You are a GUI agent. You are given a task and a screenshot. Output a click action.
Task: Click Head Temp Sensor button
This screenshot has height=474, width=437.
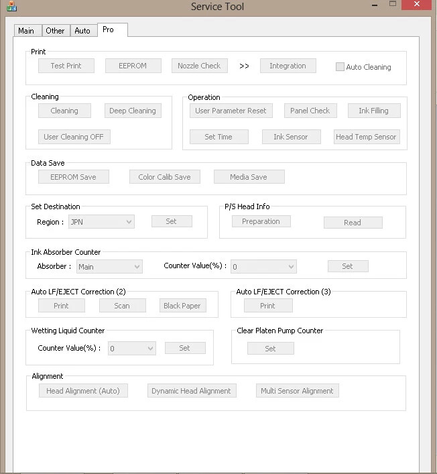click(x=367, y=137)
